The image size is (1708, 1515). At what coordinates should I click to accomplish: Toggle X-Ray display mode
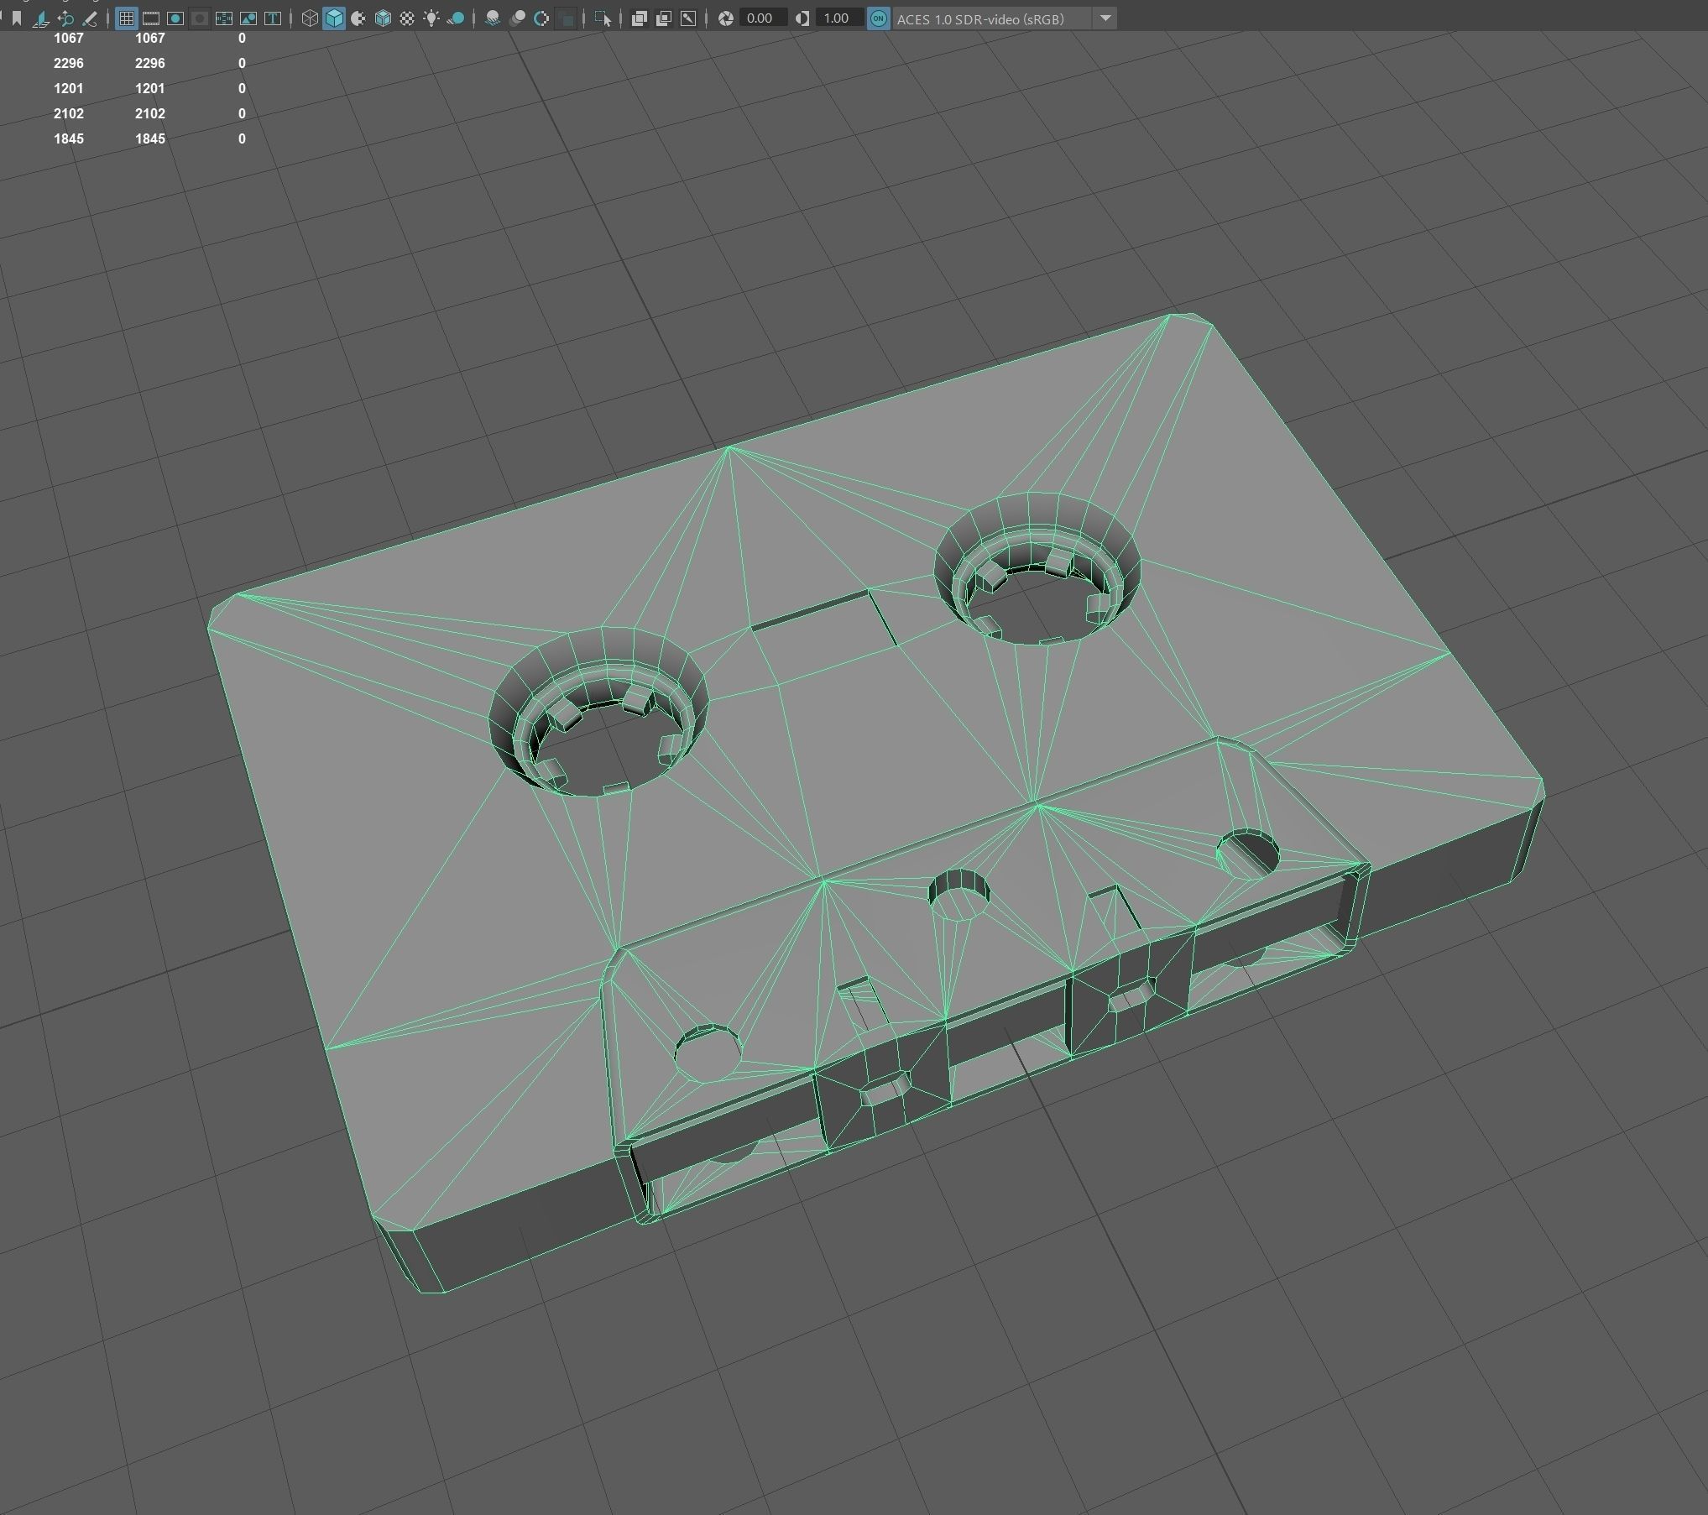(639, 18)
